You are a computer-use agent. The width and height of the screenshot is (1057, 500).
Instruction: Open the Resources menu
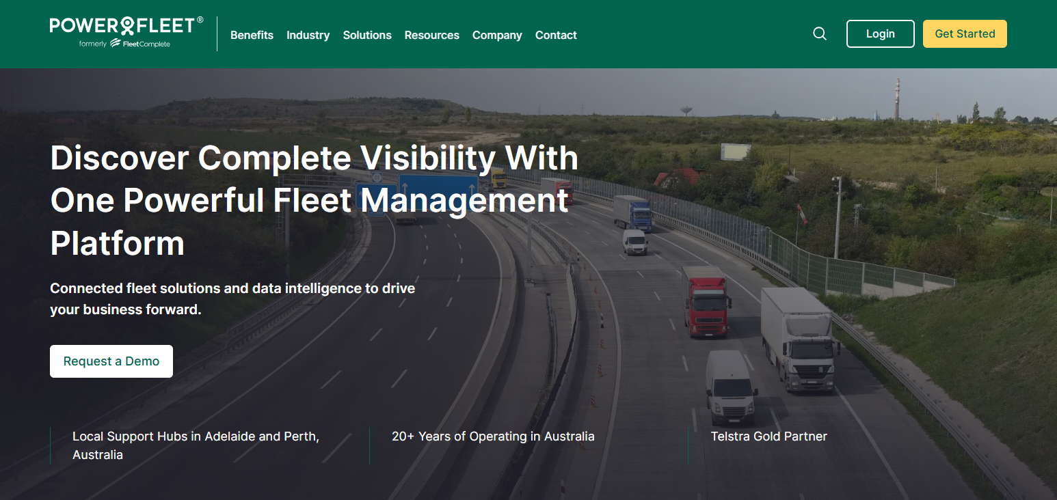[432, 35]
